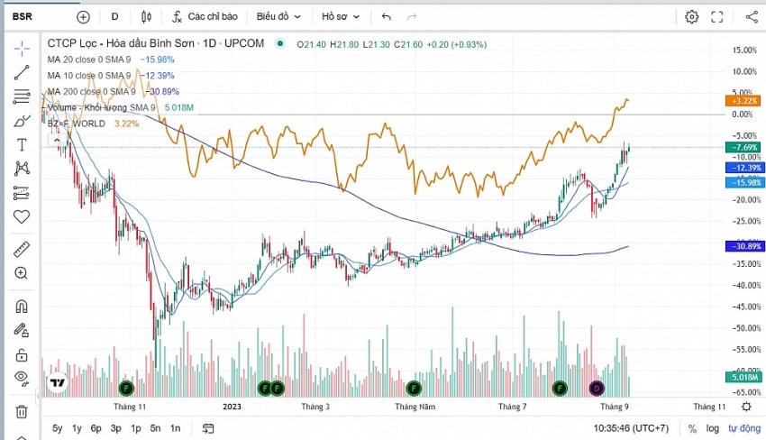The image size is (766, 440).
Task: Open the chart patterns tool
Action: point(22,169)
